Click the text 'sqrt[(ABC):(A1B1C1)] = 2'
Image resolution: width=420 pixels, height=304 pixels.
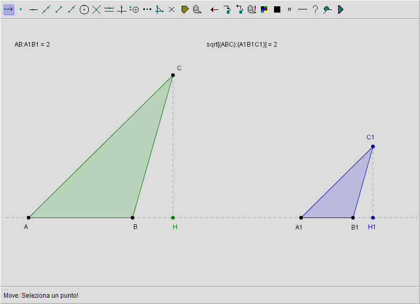tap(241, 45)
